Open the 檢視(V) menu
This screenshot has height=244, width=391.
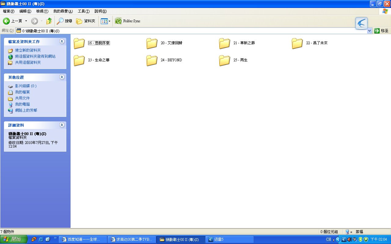[42, 11]
